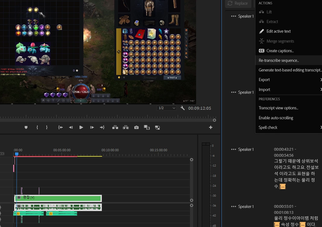Click transcript text 물리 정수이아이템 처럼
Image resolution: width=322 pixels, height=227 pixels.
coord(296,218)
